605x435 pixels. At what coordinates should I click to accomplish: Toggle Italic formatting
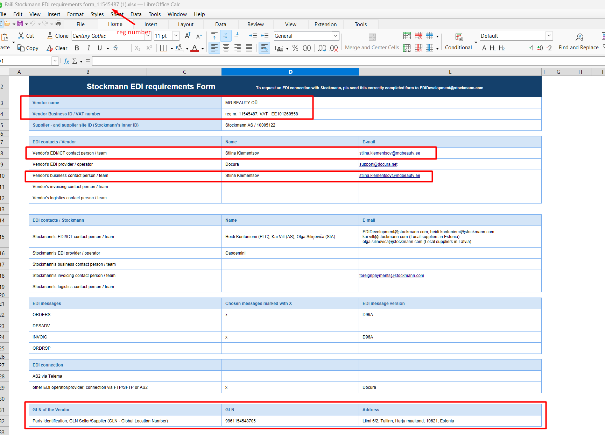click(x=89, y=48)
